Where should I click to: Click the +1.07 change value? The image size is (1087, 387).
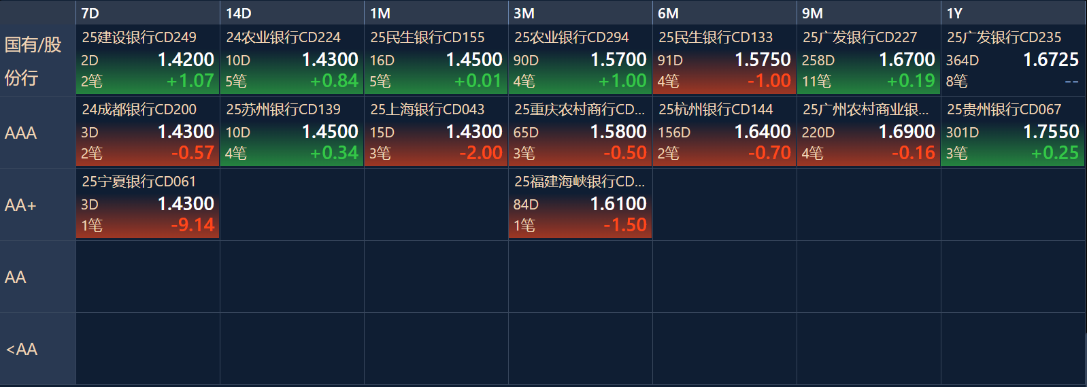pyautogui.click(x=190, y=81)
